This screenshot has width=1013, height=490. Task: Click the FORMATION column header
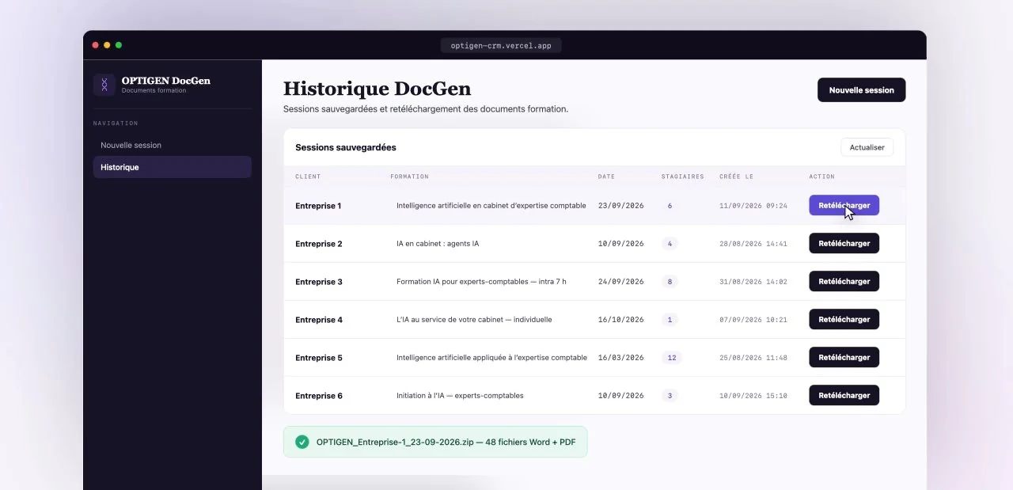pos(409,177)
